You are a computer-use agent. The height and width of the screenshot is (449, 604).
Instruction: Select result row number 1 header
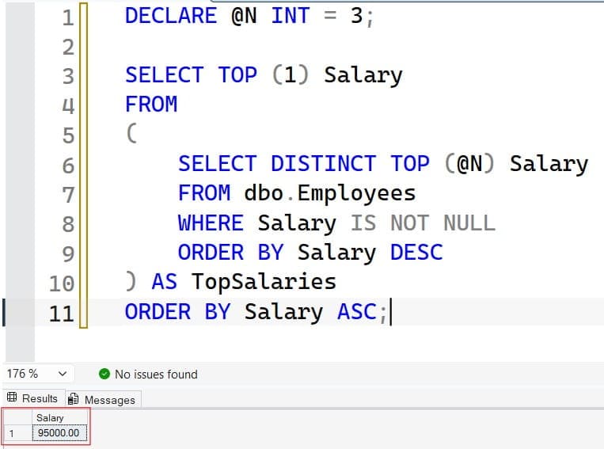pos(17,433)
